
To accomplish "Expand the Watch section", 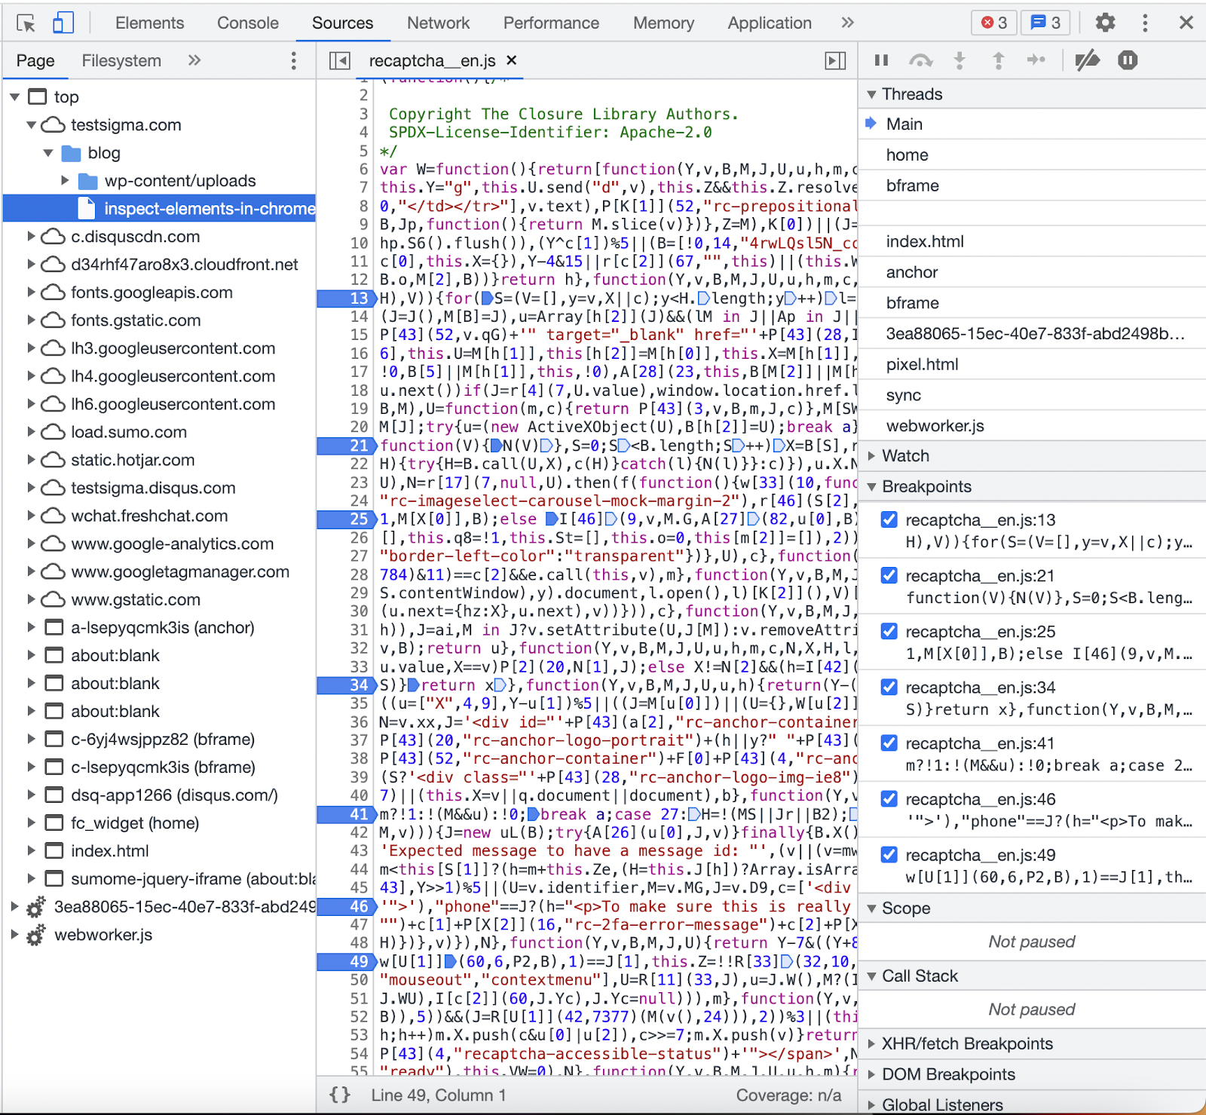I will (x=905, y=455).
